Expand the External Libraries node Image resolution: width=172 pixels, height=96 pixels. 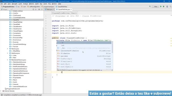point(1,91)
